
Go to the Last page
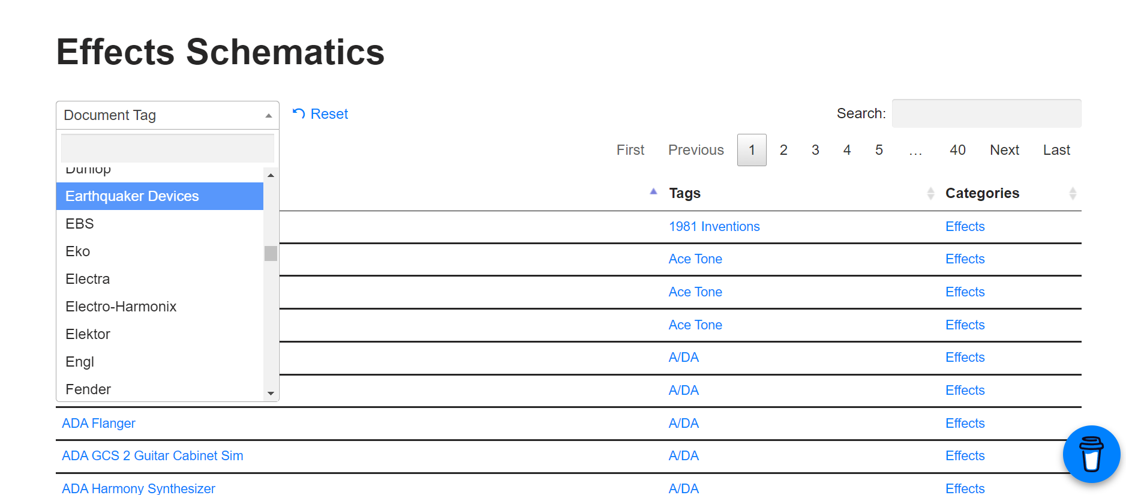tap(1056, 150)
